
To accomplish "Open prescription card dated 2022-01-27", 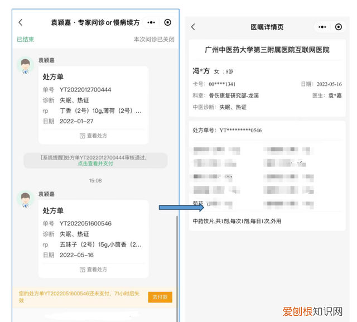I will 94,105.
